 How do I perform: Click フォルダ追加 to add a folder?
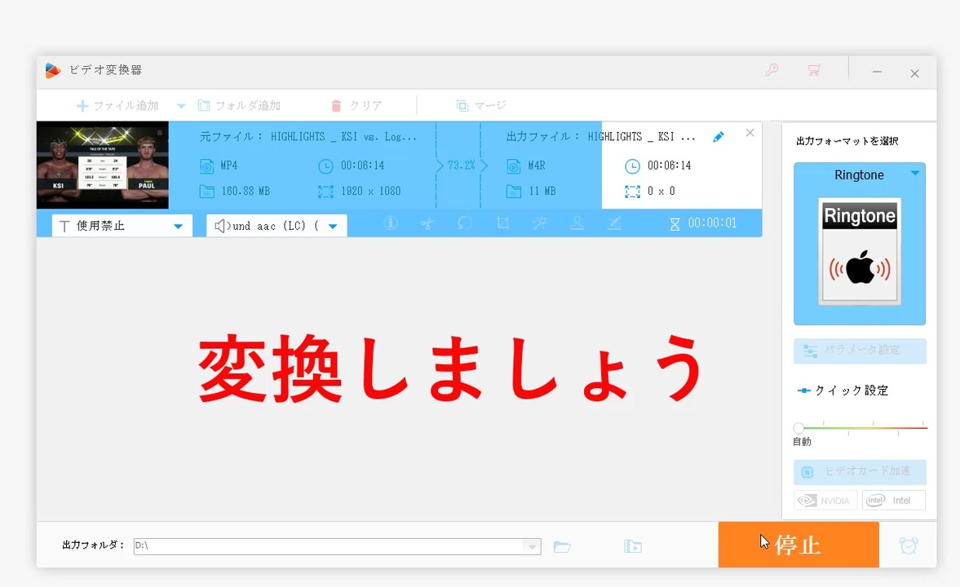(x=239, y=106)
